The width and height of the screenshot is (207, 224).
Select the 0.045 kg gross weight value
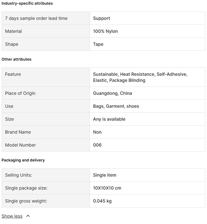click(102, 201)
